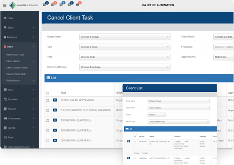The width and height of the screenshot is (234, 165).
Task: Open Client List Choose a Group dropdown
Action: point(179,101)
